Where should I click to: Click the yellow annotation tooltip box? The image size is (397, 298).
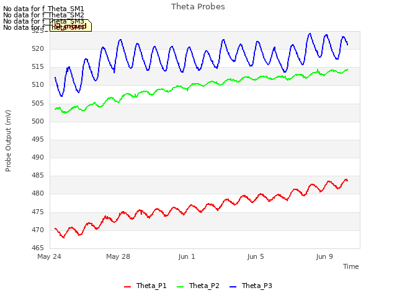tap(71, 25)
